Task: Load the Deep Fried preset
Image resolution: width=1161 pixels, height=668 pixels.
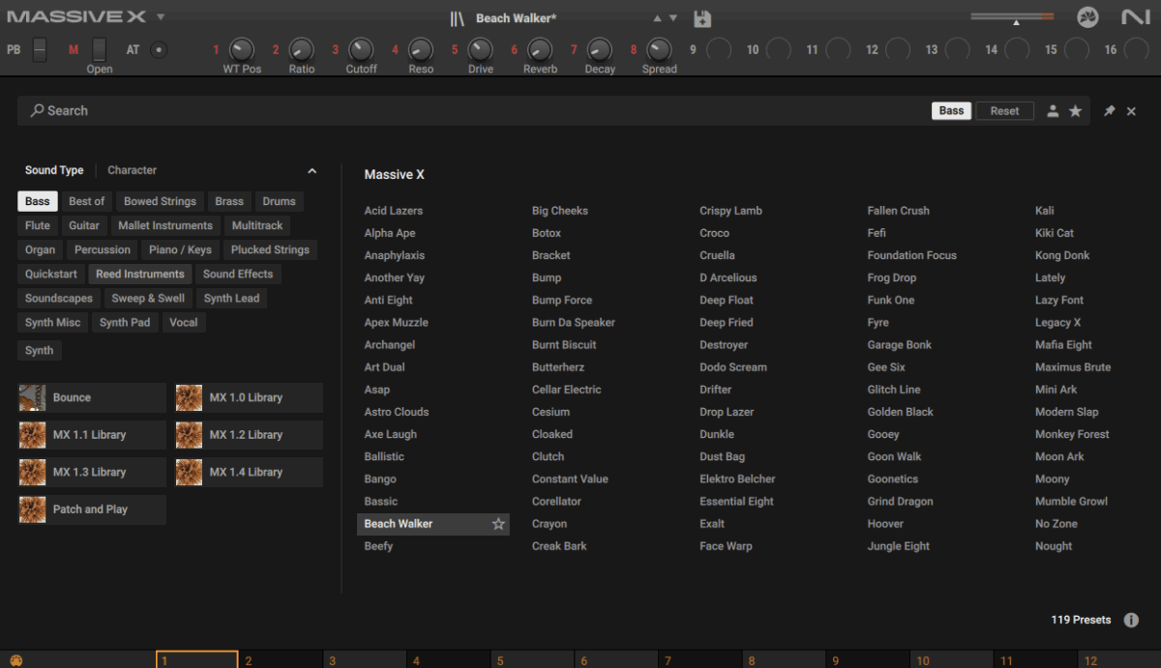Action: [x=726, y=323]
